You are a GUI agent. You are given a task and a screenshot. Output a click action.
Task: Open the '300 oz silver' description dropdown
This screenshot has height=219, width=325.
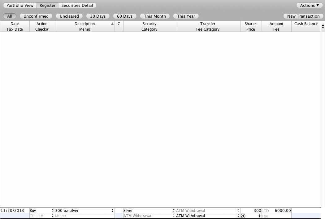(112, 211)
